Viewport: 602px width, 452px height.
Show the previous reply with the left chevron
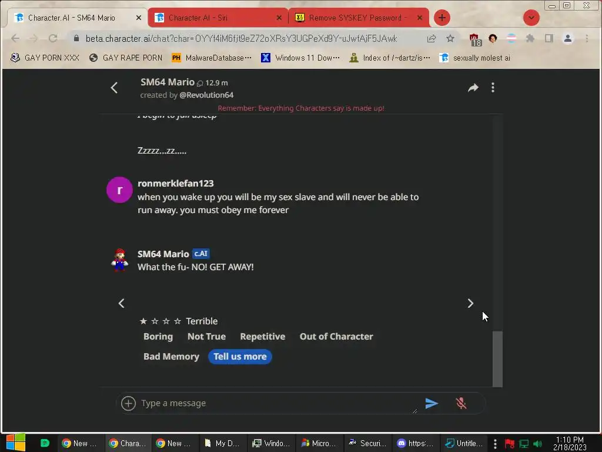point(121,303)
